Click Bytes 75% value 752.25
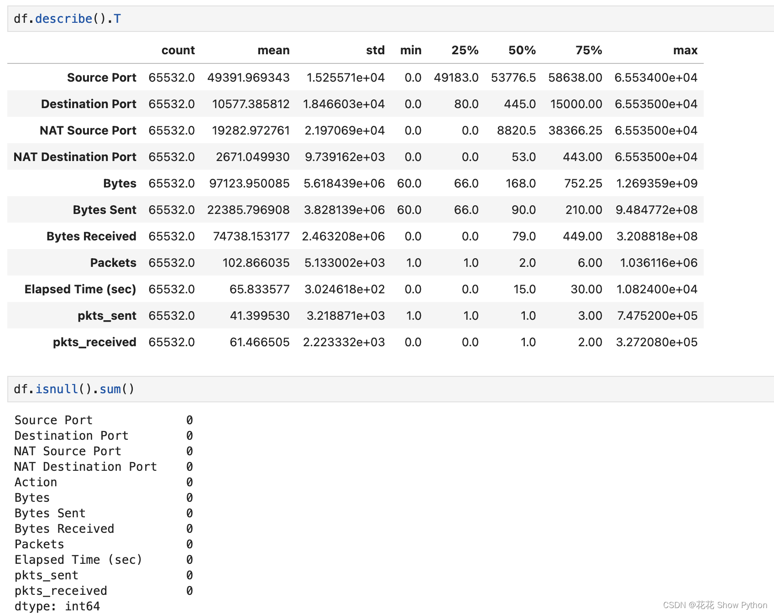The height and width of the screenshot is (614, 774). point(583,183)
